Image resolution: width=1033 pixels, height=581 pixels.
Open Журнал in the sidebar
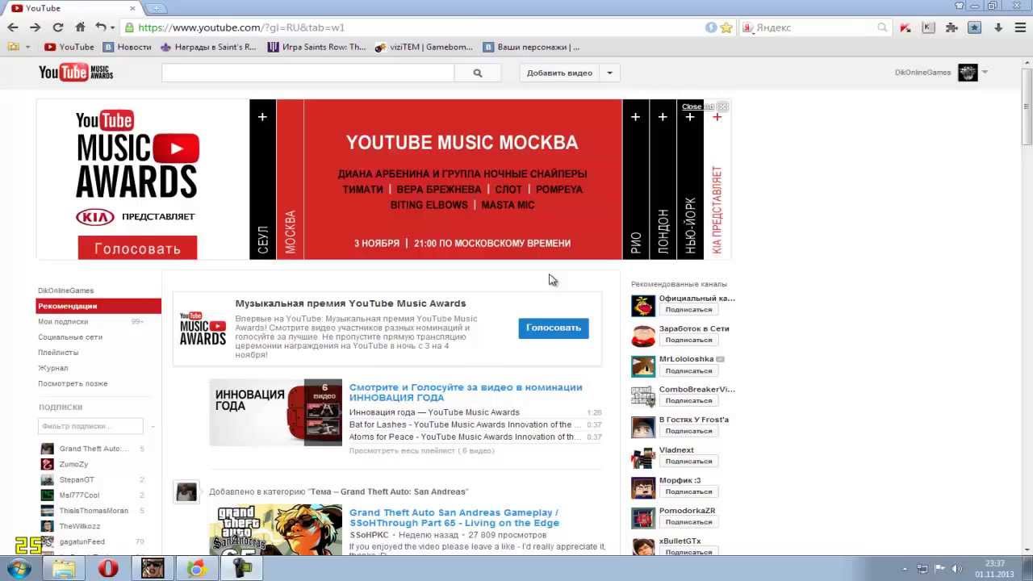[53, 368]
